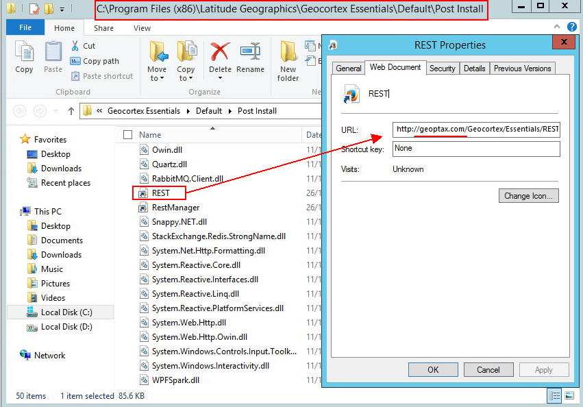Select Favorites in navigation pane
The width and height of the screenshot is (583, 407).
(x=50, y=140)
